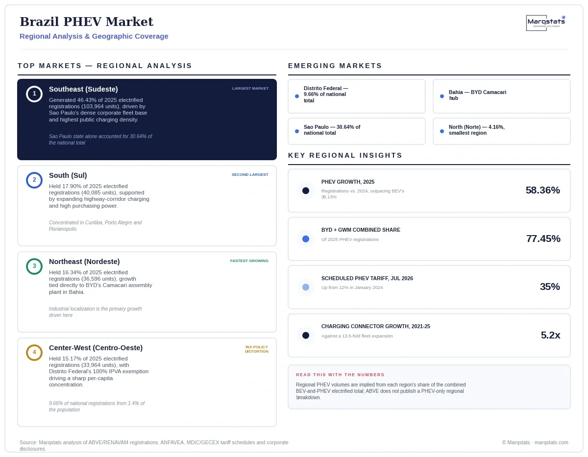This screenshot has width=588, height=457.
Task: Click Regional Analysis & Geographic Coverage subtitle
Action: (x=94, y=36)
